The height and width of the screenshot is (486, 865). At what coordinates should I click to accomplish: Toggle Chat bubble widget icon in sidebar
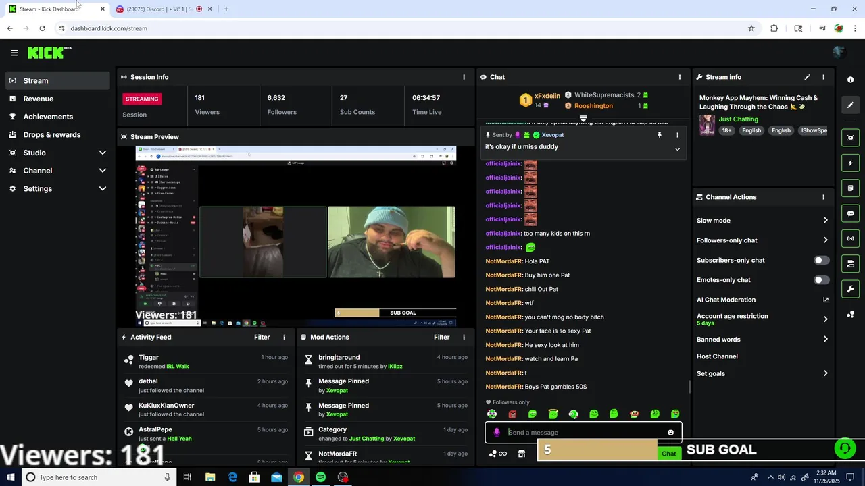click(x=850, y=213)
